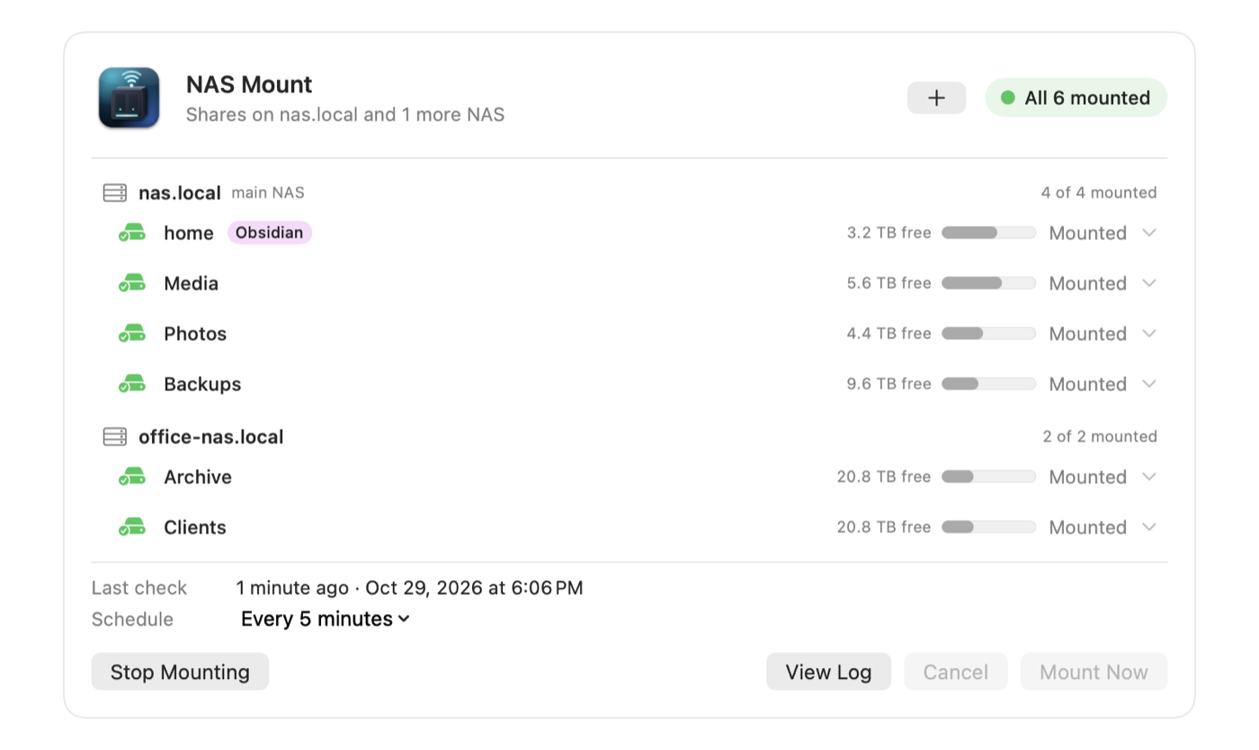Click the Mounted status on Photos row

tap(1088, 334)
